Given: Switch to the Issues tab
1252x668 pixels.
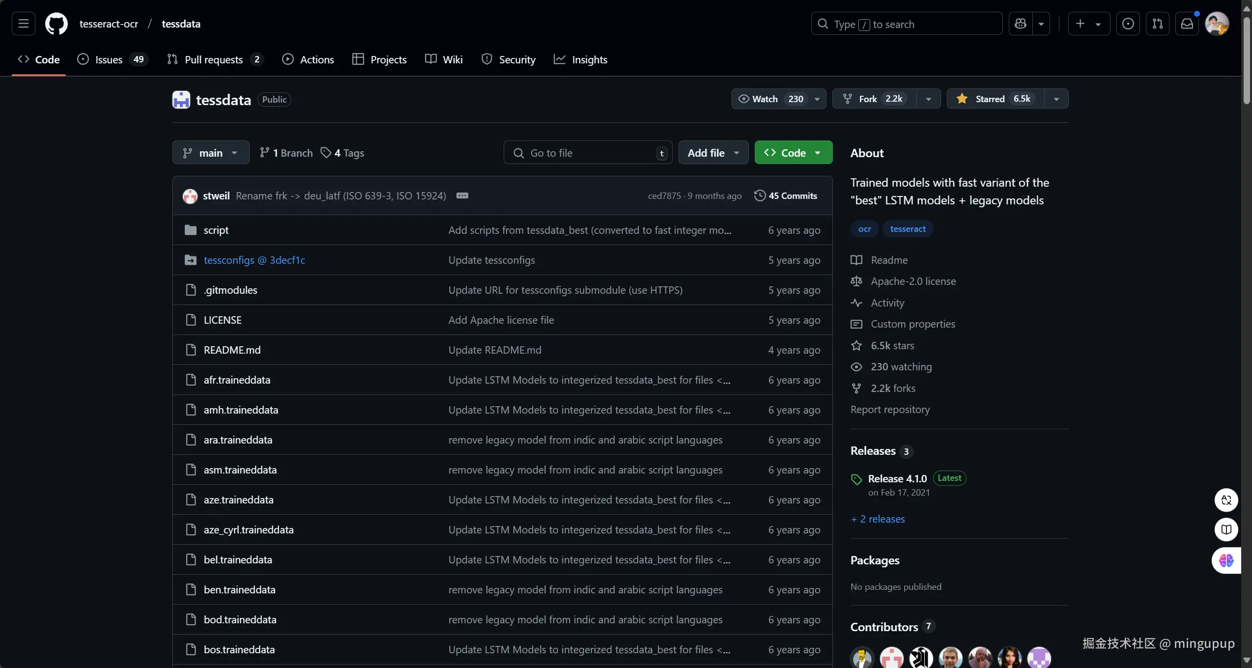Looking at the screenshot, I should (109, 59).
